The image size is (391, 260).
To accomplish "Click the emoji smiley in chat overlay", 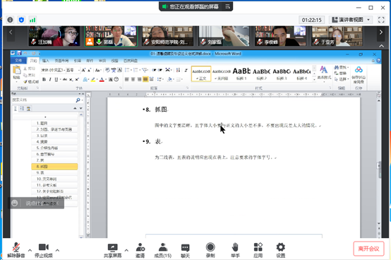I will tap(14, 203).
